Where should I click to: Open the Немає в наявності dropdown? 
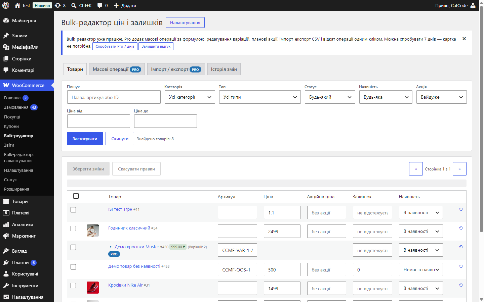[421, 269]
